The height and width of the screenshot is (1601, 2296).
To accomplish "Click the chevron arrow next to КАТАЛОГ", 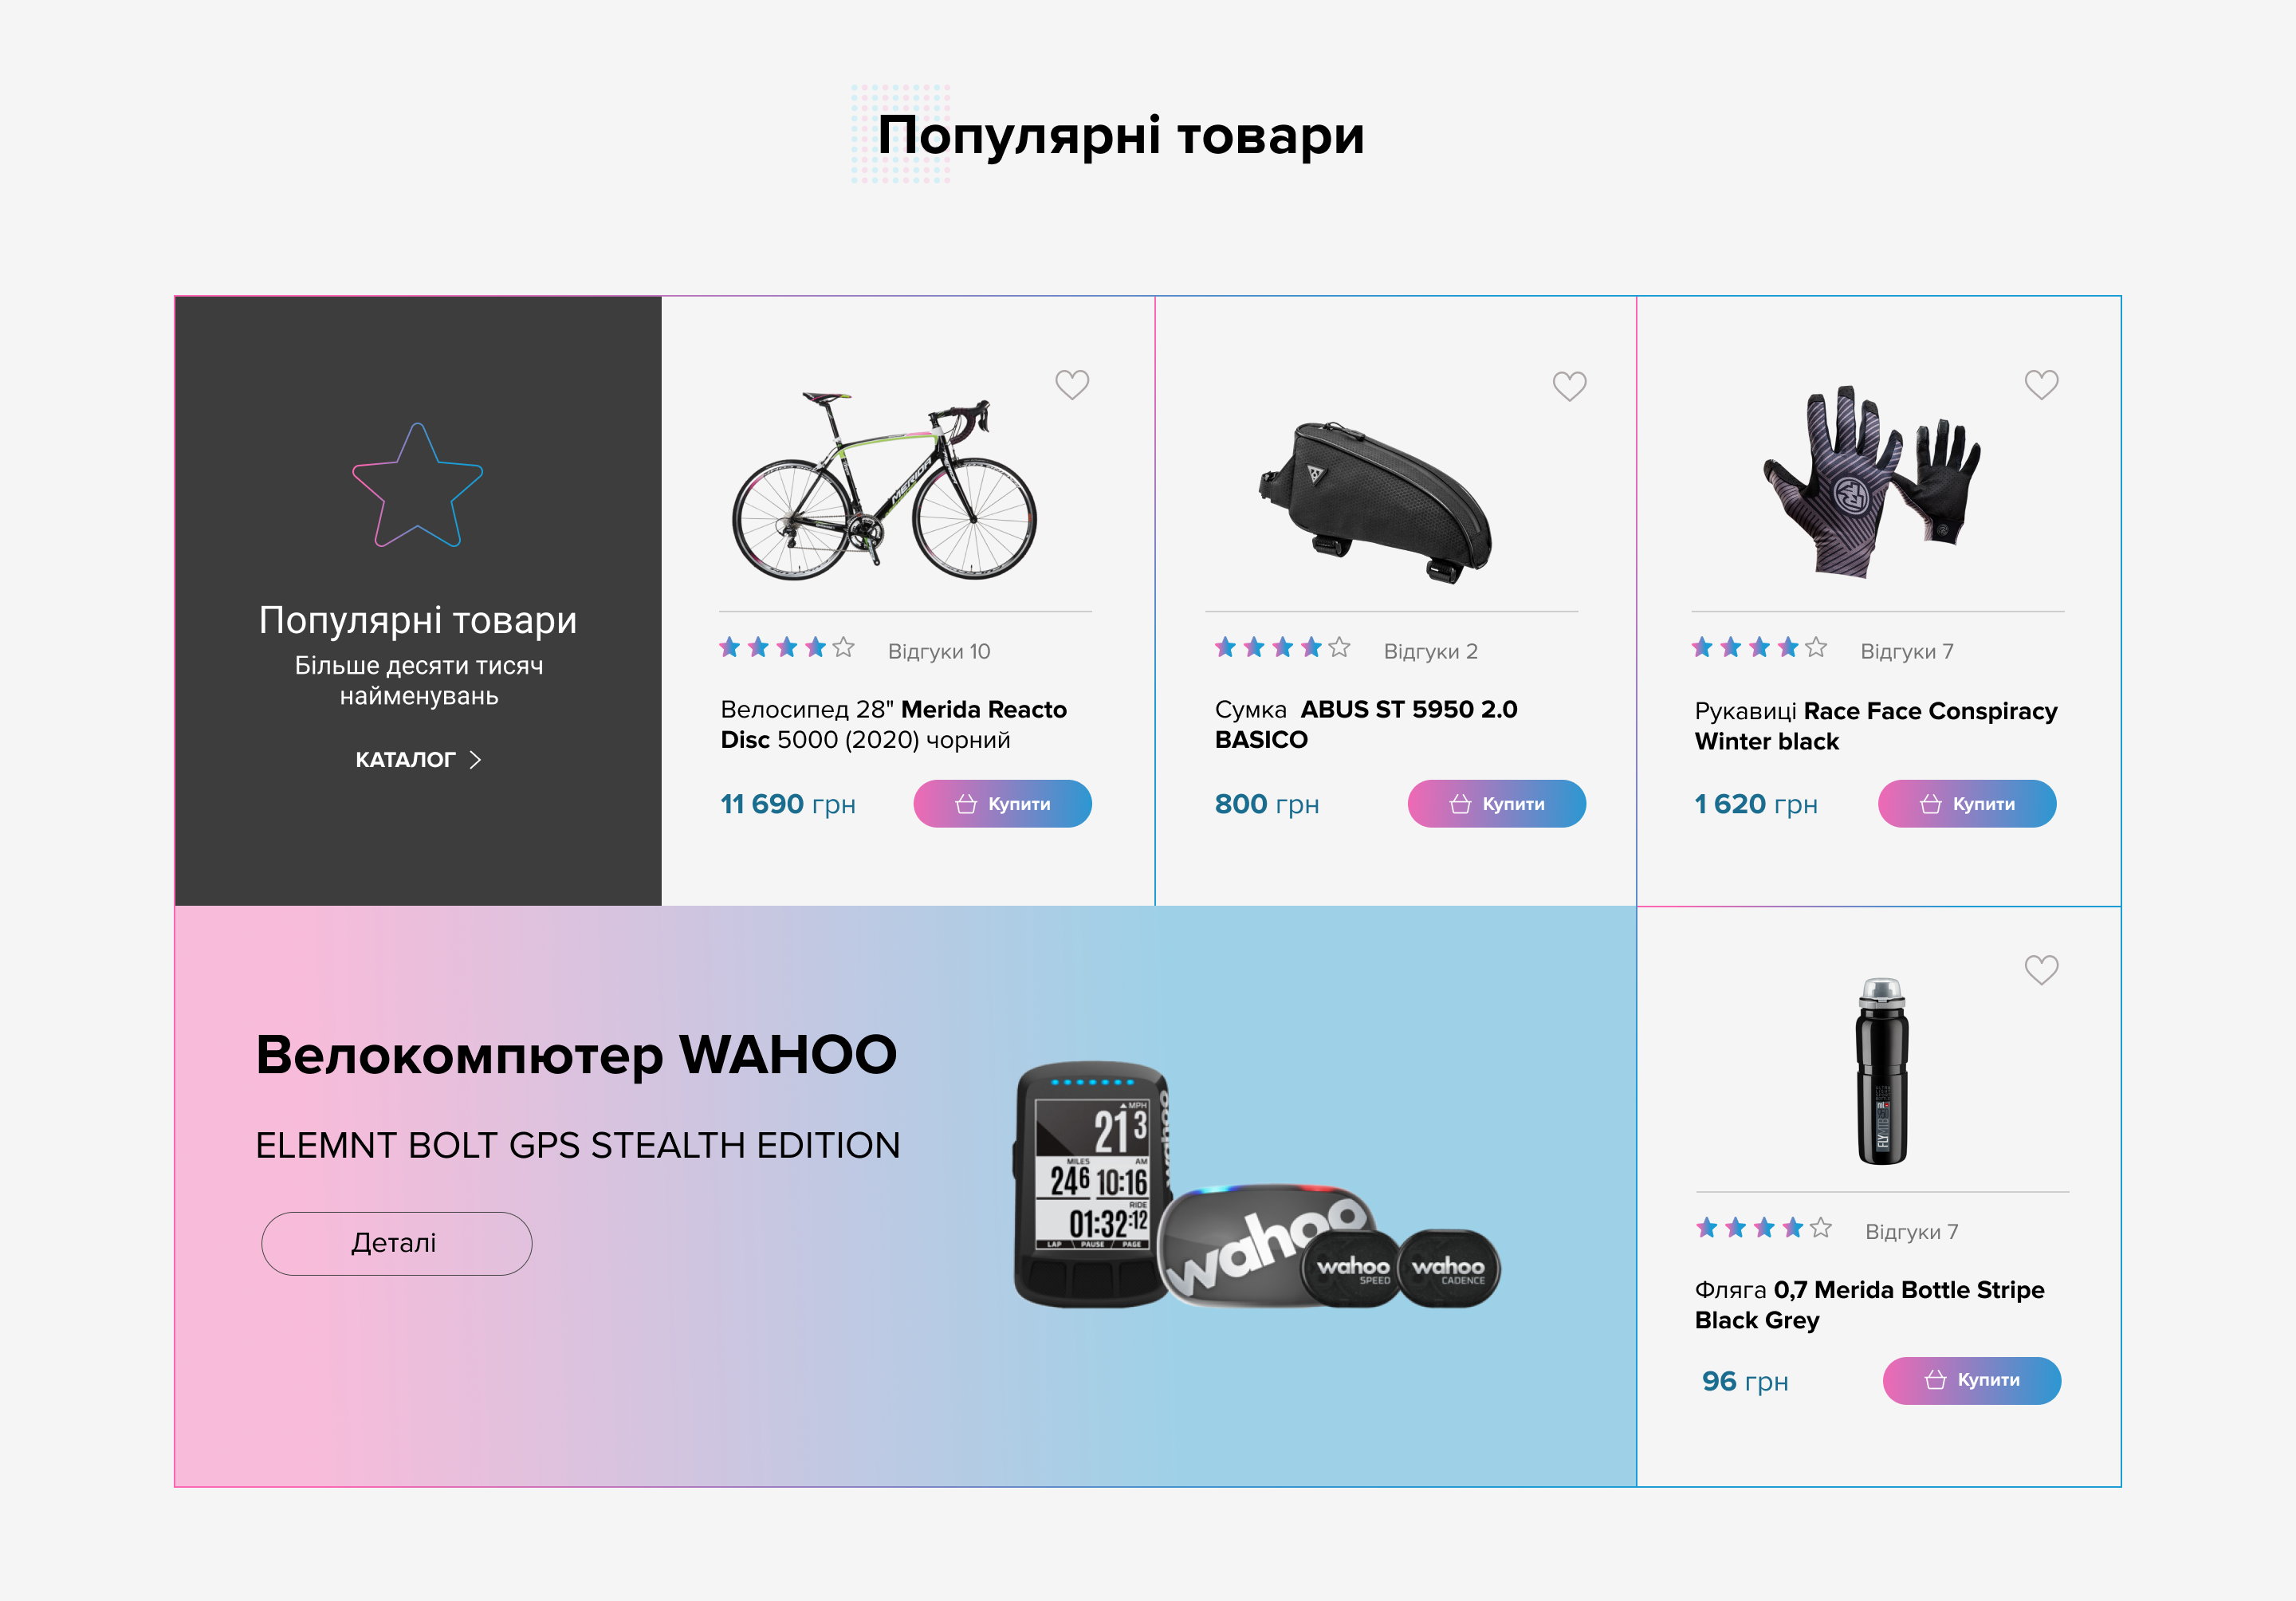I will [476, 760].
